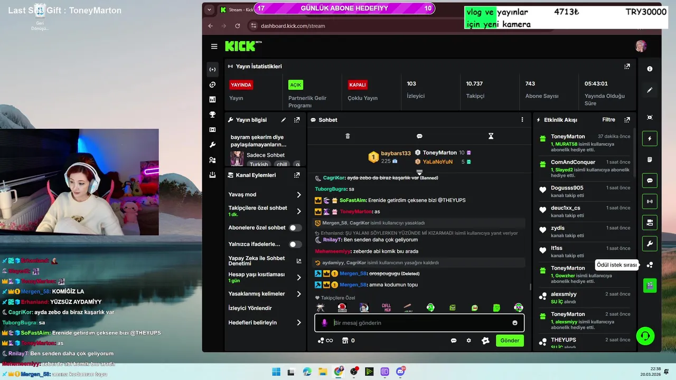This screenshot has width=676, height=380.
Task: Toggle the chat widget in right sidebar
Action: point(650,180)
